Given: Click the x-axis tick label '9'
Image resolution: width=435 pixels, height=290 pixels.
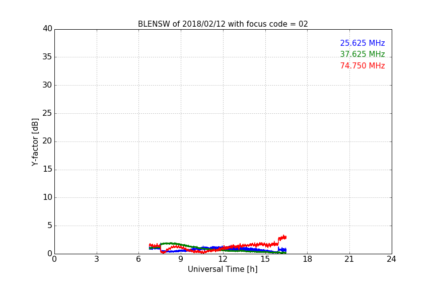Looking at the screenshot, I should [181, 259].
